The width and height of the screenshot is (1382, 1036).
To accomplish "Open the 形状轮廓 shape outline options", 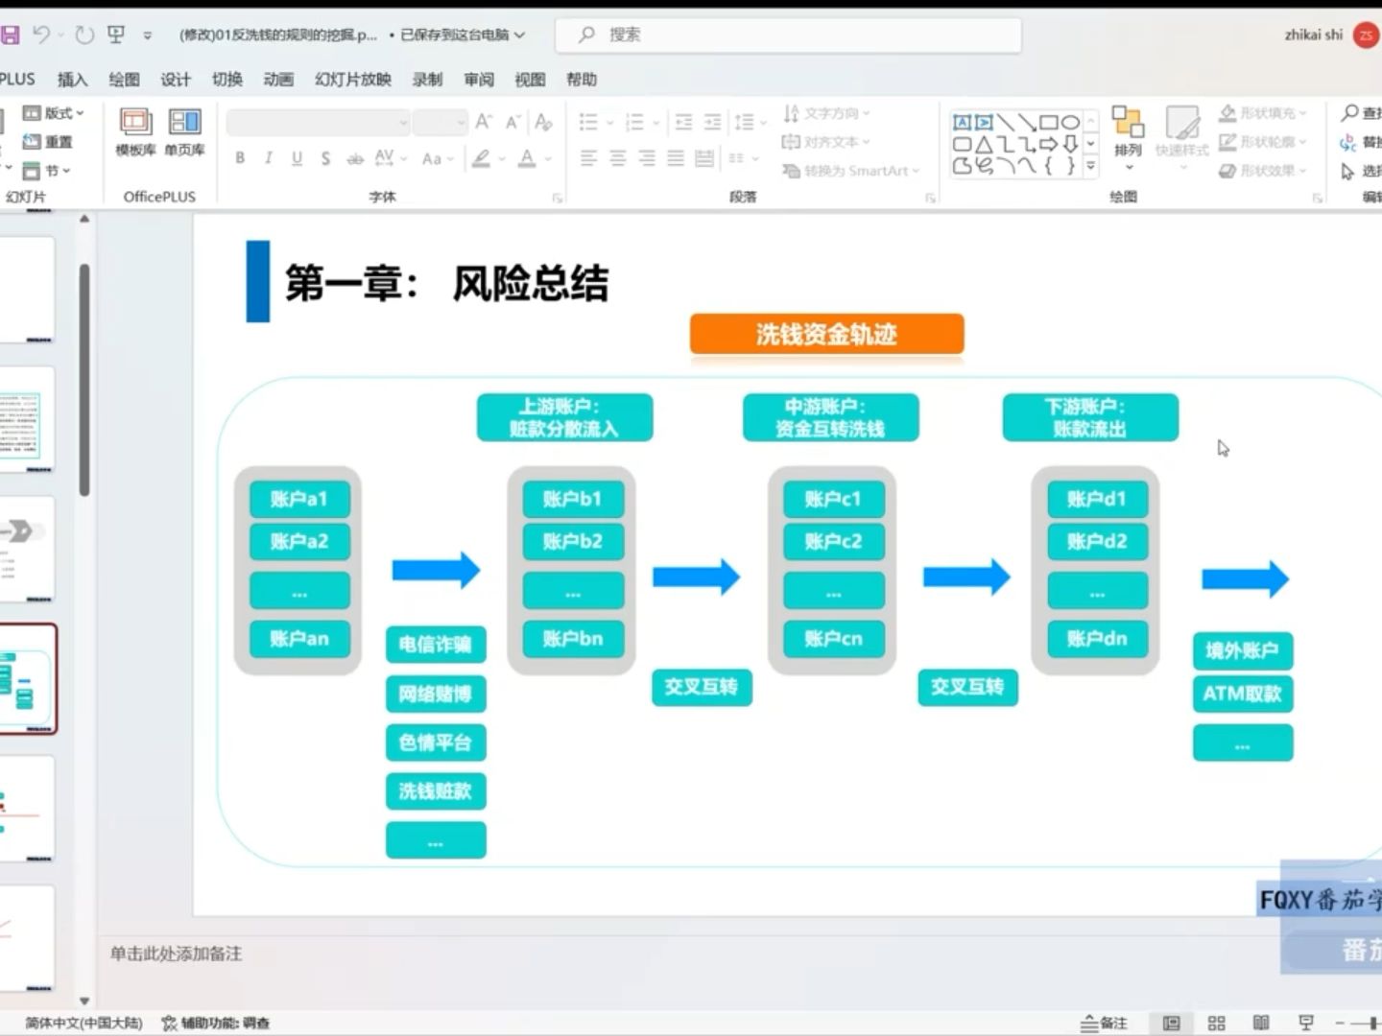I will tap(1263, 142).
